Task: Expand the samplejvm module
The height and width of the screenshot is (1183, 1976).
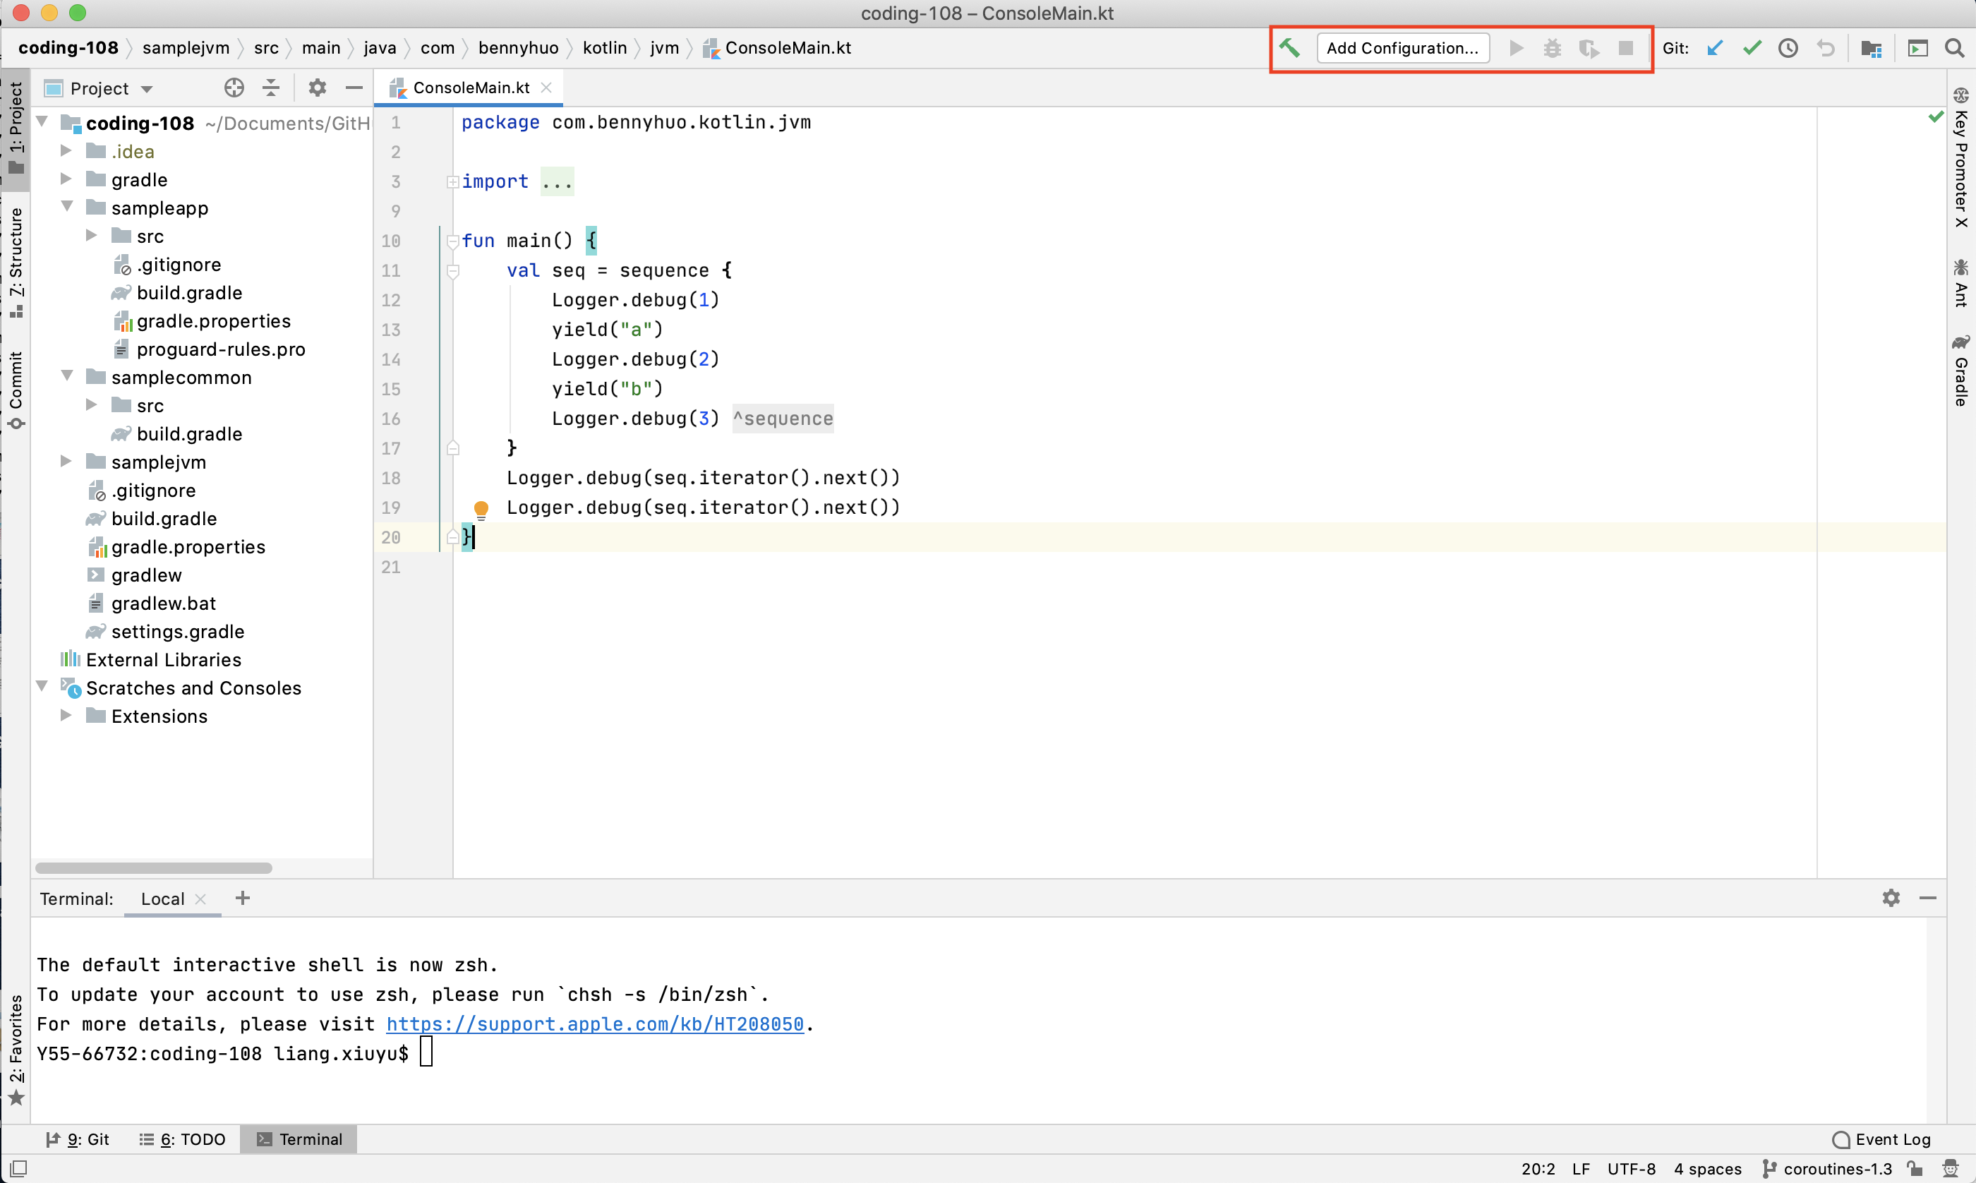Action: (67, 461)
